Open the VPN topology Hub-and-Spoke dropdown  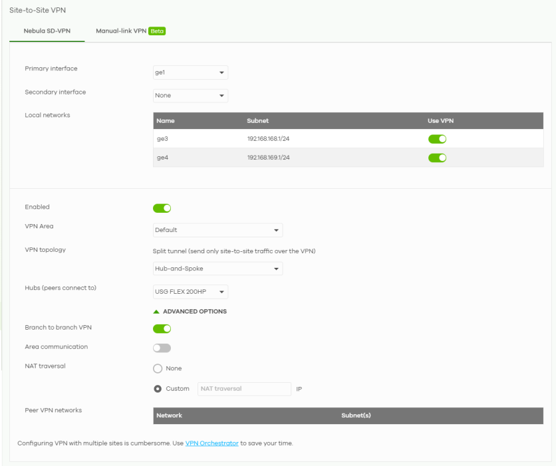coord(217,269)
